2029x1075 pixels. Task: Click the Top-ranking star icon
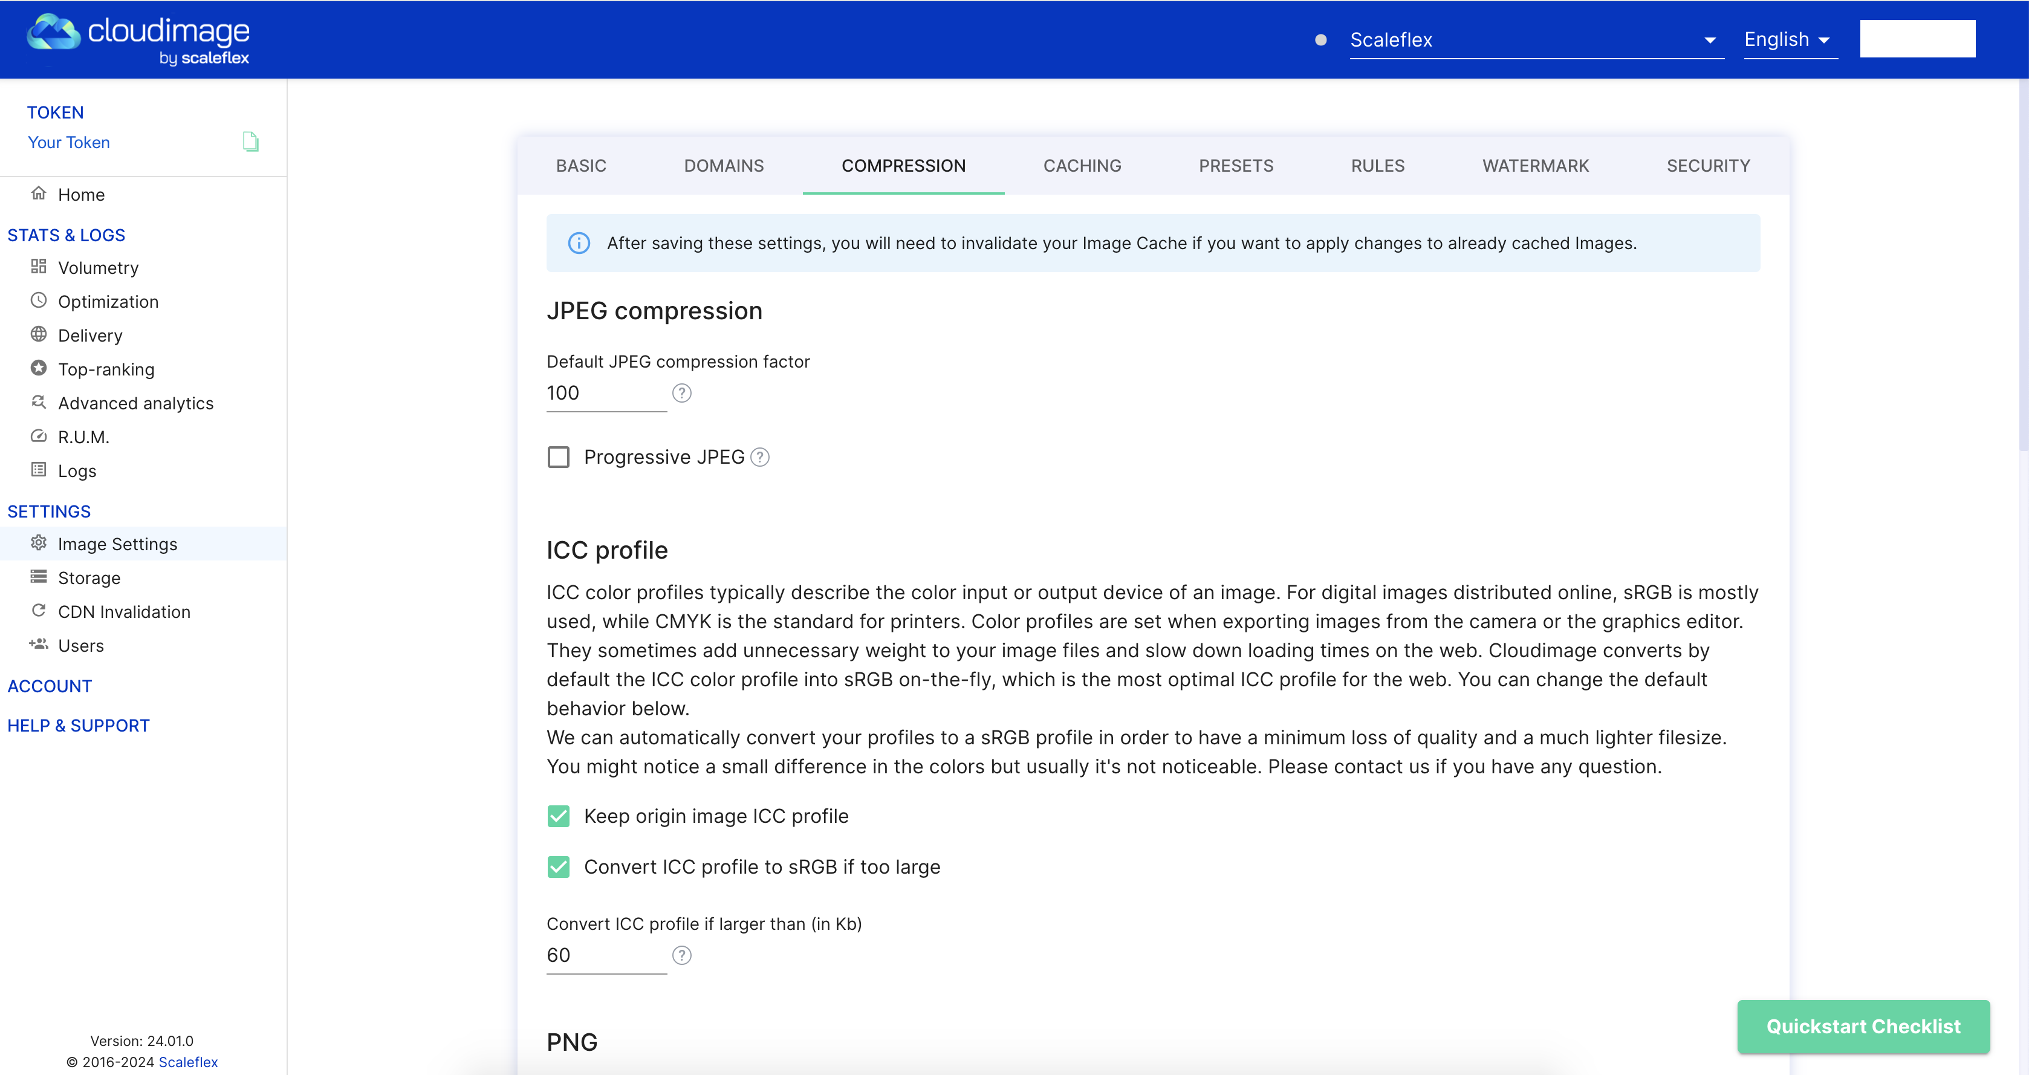[39, 369]
